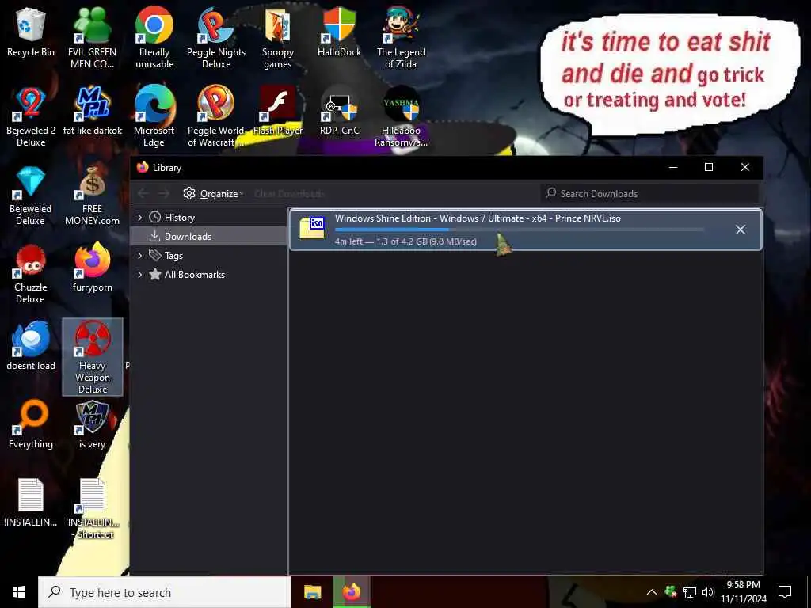Maximize the Library window
Image resolution: width=811 pixels, height=608 pixels.
(709, 167)
